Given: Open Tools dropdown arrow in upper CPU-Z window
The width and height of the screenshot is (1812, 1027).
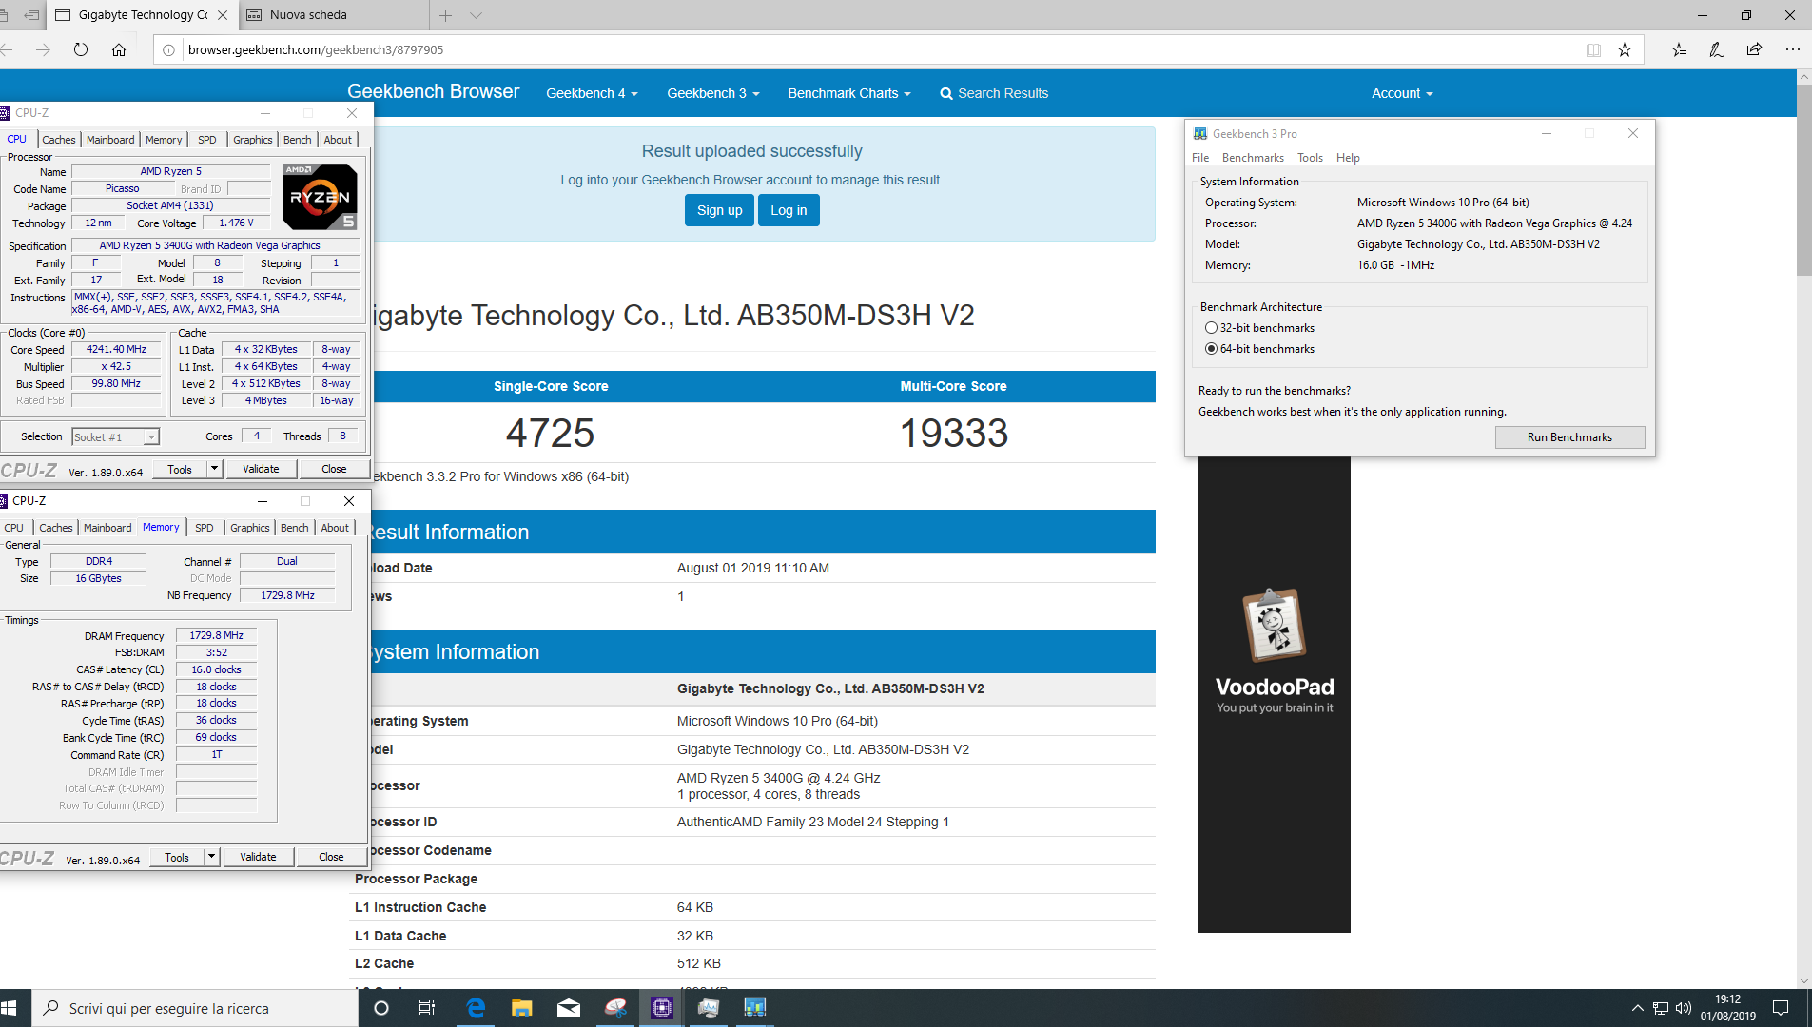Looking at the screenshot, I should 214,469.
